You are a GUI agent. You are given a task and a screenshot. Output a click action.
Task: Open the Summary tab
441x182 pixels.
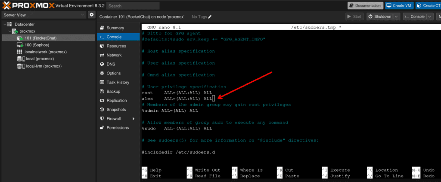tap(115, 28)
